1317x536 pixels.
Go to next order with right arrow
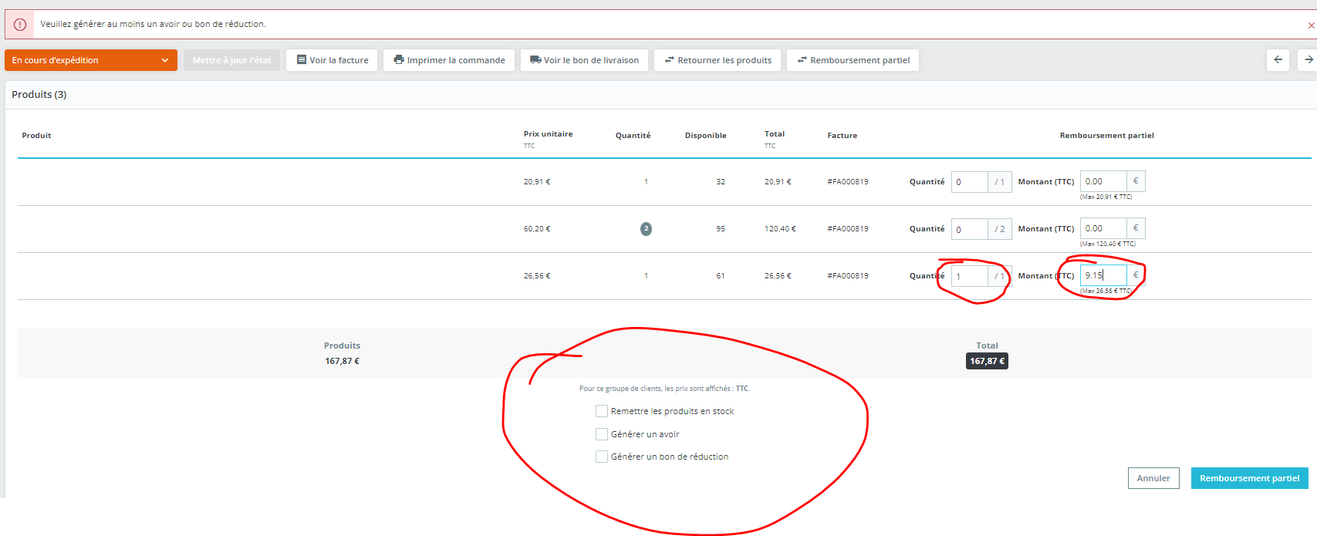(1308, 60)
